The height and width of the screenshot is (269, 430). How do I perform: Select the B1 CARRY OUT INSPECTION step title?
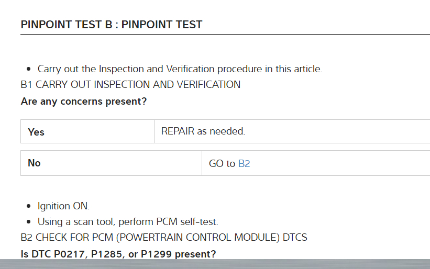(x=130, y=84)
